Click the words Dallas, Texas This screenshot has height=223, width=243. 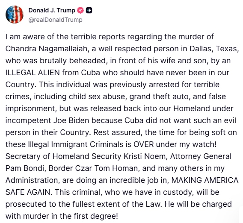(214, 49)
